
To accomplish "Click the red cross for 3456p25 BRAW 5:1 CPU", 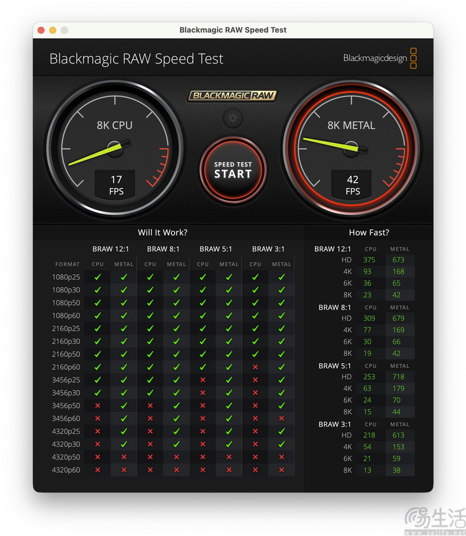I will point(203,380).
